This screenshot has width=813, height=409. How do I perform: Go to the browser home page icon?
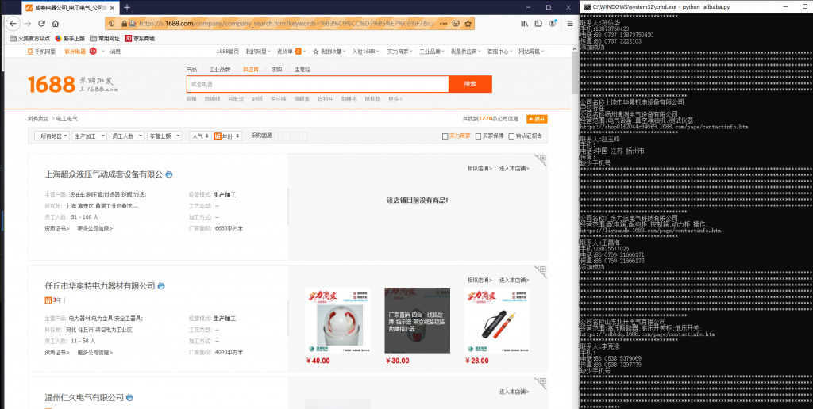(55, 24)
